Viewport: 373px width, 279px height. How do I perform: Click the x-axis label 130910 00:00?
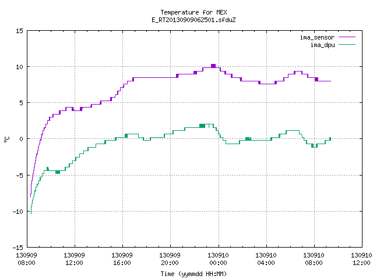coord(218,259)
